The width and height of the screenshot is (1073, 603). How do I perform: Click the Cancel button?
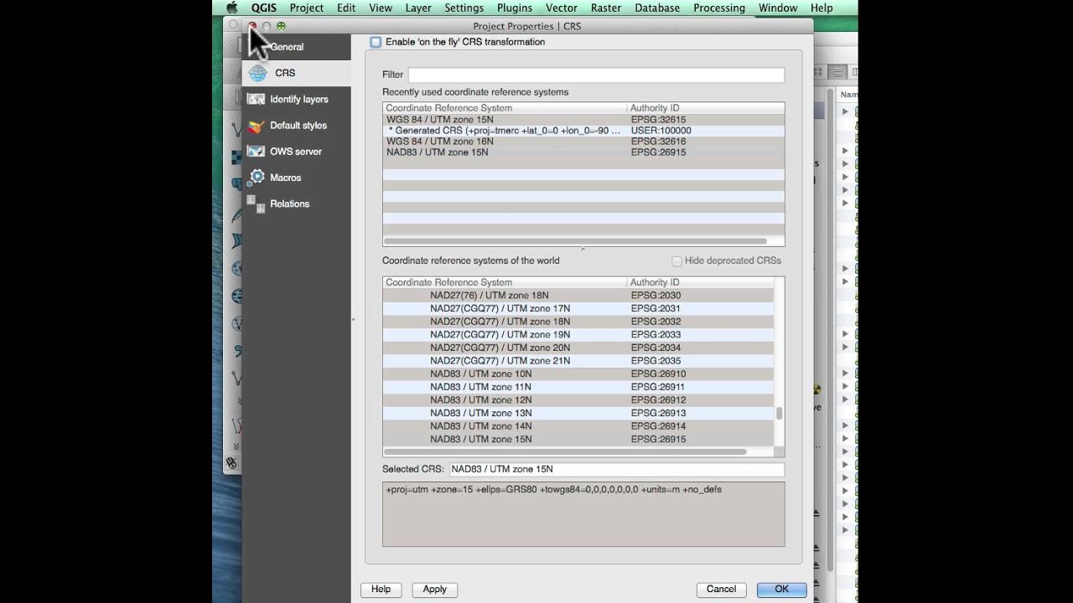721,590
